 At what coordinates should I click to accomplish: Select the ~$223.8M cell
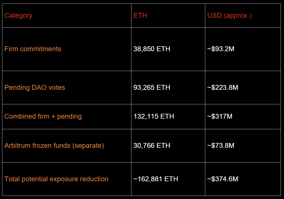coord(223,87)
